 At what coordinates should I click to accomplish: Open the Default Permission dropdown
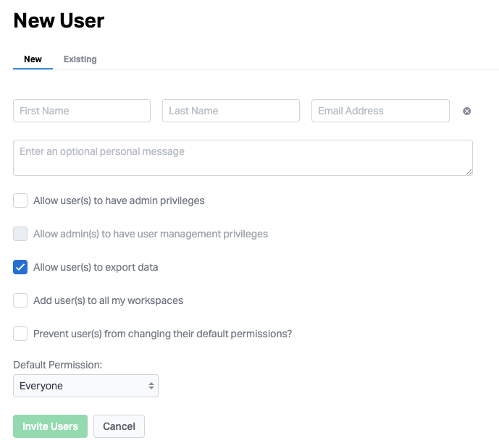[85, 386]
